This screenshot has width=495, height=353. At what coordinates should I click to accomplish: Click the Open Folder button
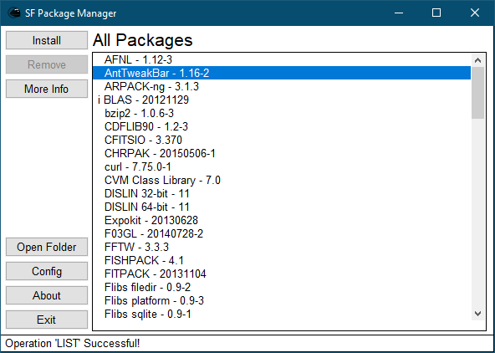(x=47, y=247)
